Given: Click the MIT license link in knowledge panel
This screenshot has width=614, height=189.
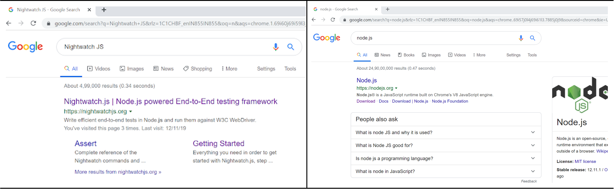Looking at the screenshot, I should (x=585, y=161).
